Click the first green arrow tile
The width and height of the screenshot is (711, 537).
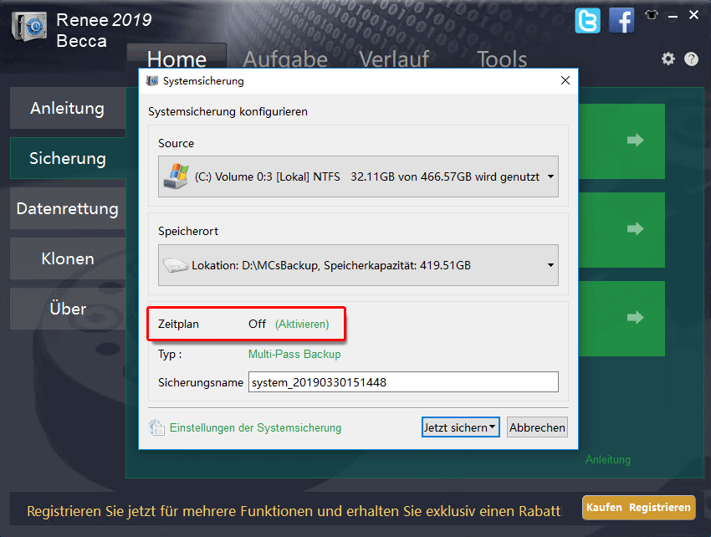(x=622, y=141)
